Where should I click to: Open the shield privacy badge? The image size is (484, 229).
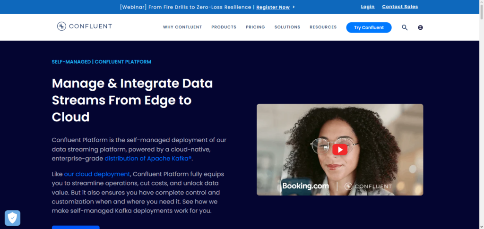click(12, 218)
